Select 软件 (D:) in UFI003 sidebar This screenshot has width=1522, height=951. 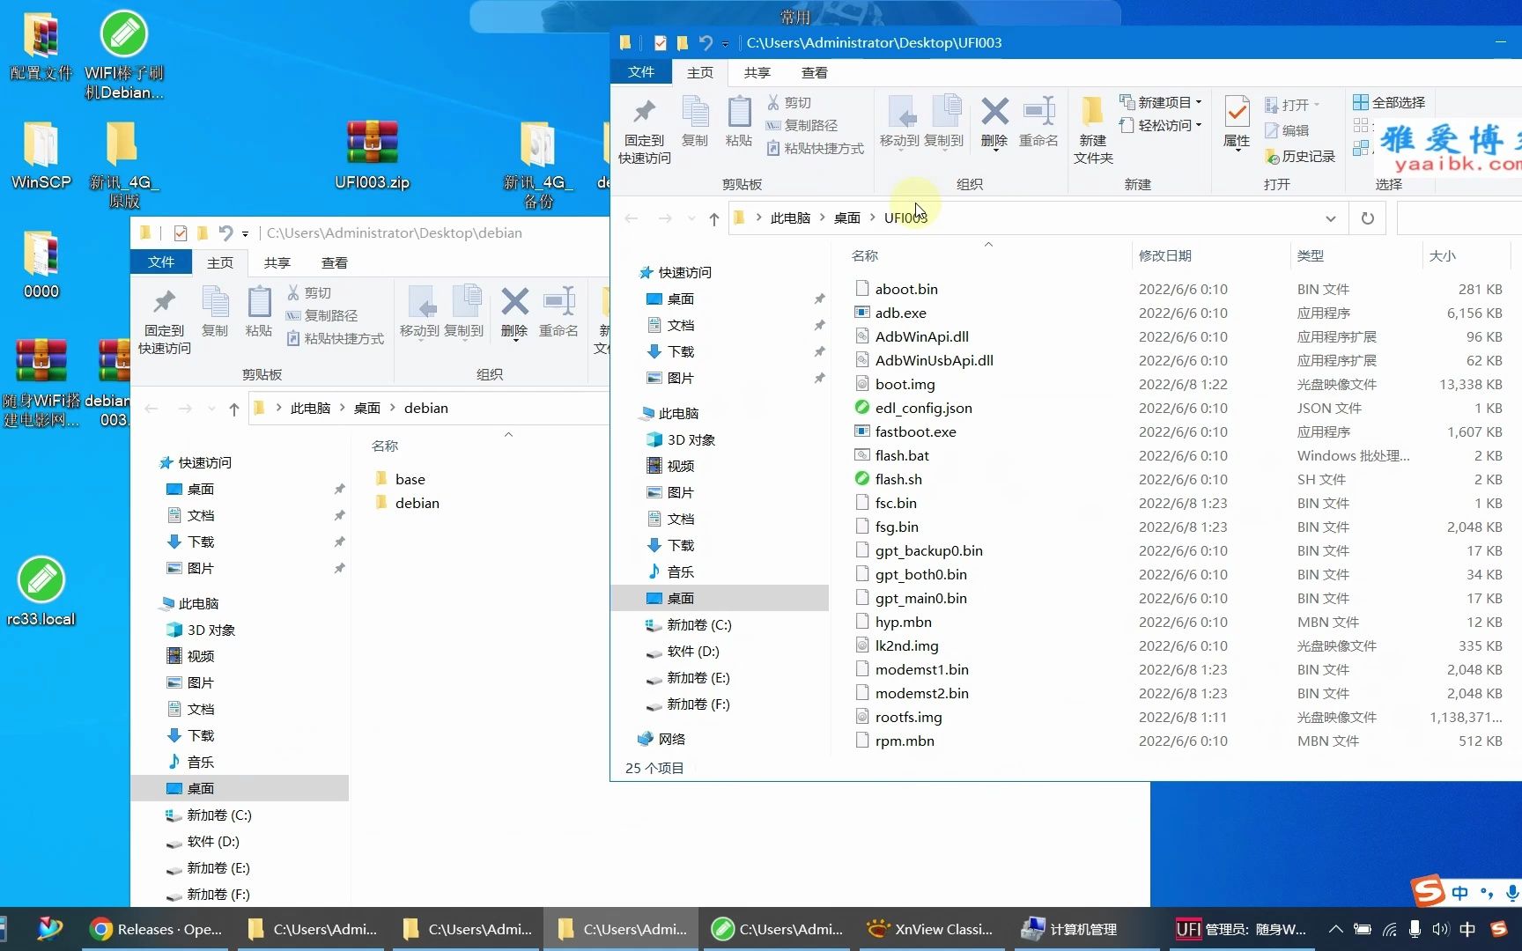(x=693, y=652)
